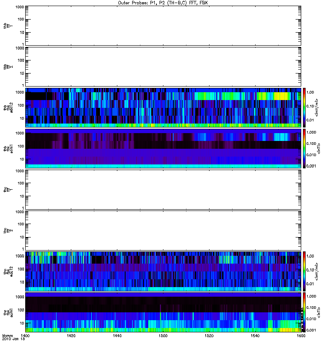Click the thc fbk scm1 spectrogram panel

pos(163,312)
